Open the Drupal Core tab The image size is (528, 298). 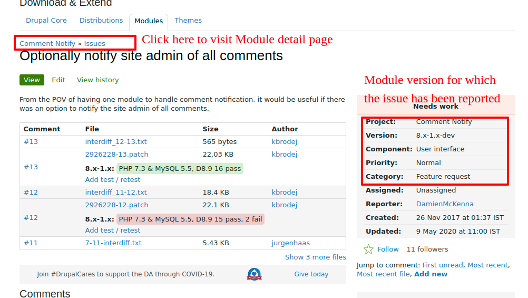coord(46,20)
